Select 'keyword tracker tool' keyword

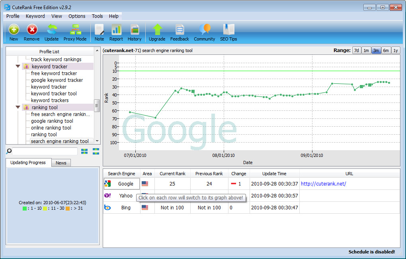54,94
